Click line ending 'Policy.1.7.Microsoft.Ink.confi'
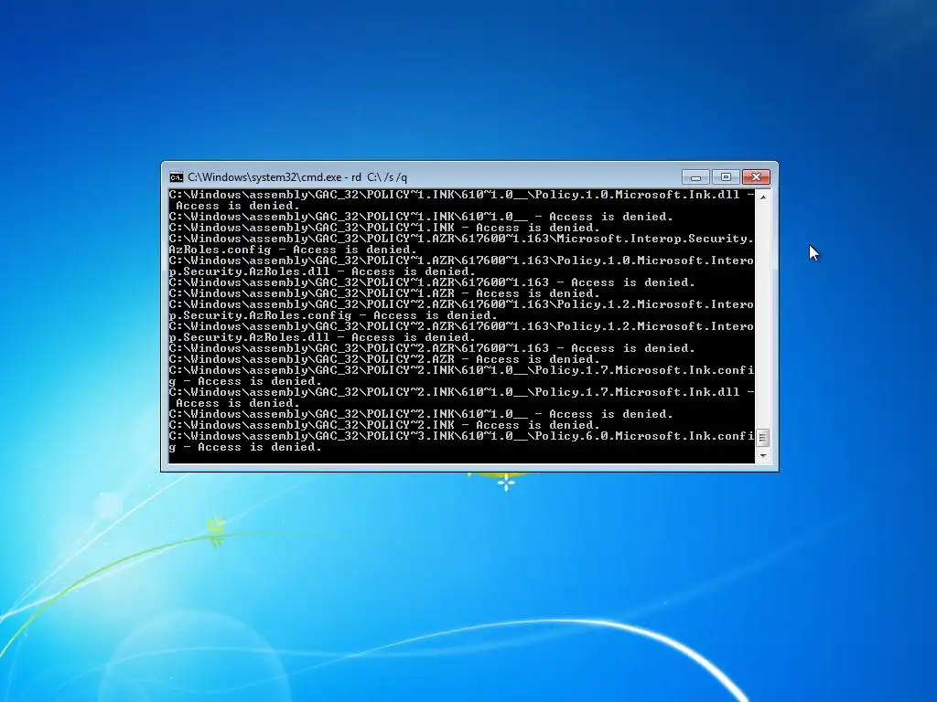The image size is (937, 702). tap(461, 370)
